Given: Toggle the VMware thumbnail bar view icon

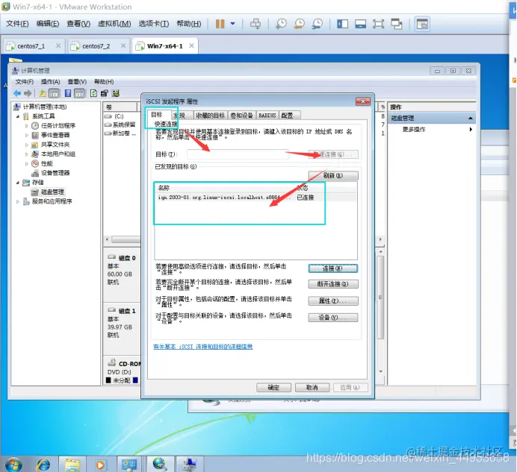Looking at the screenshot, I should (360, 24).
